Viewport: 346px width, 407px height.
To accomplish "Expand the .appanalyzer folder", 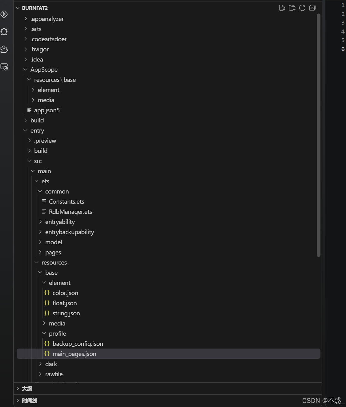I will tap(26, 19).
